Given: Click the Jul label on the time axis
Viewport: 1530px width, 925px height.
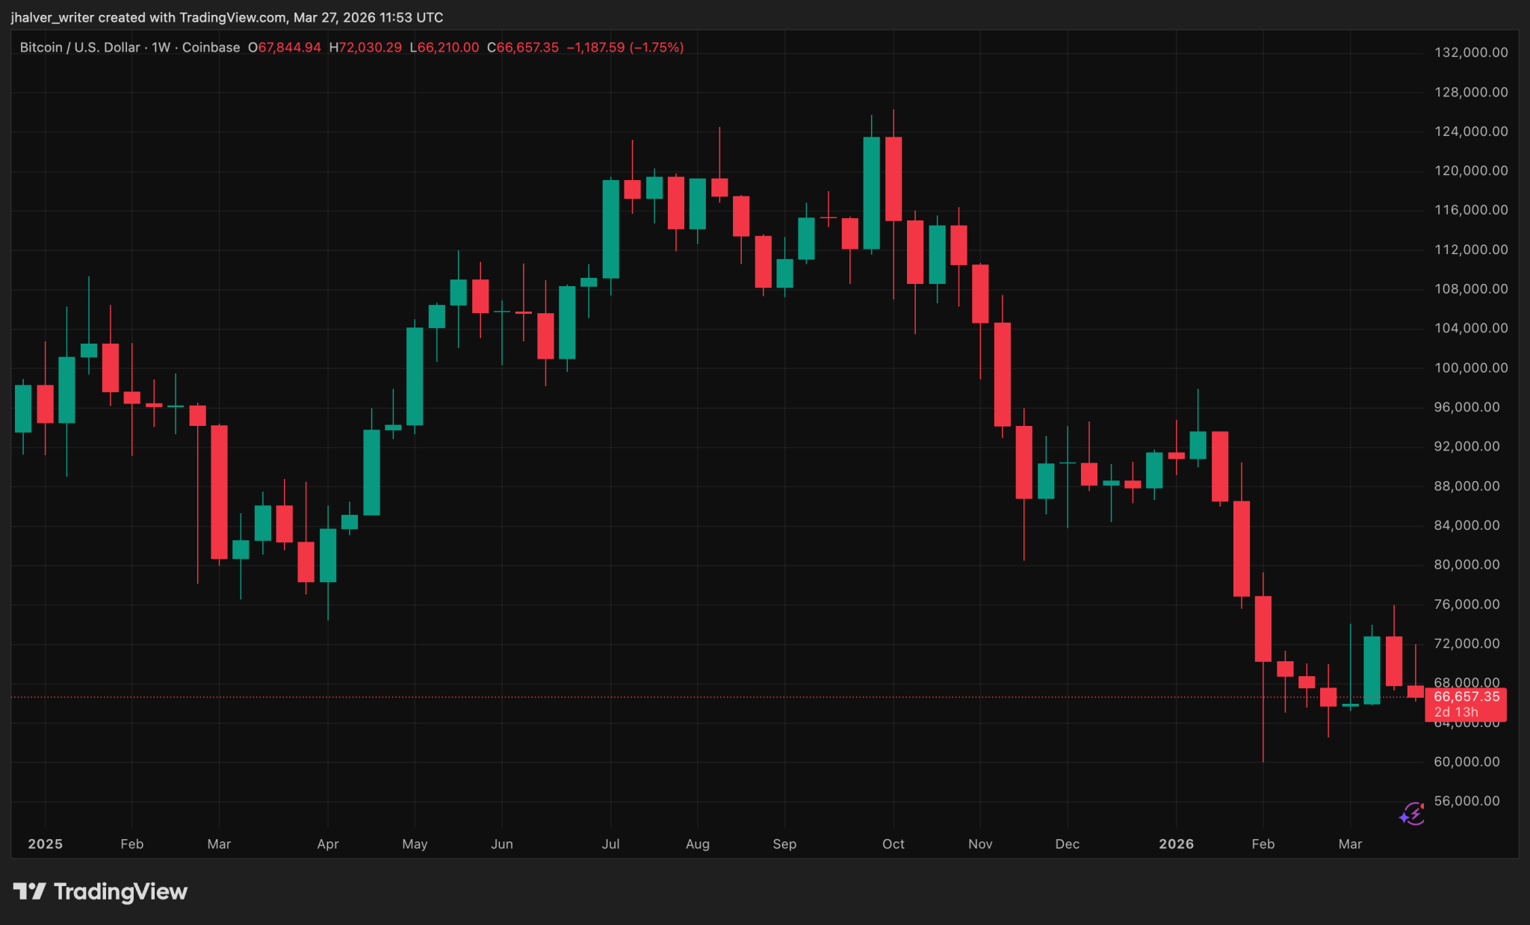Looking at the screenshot, I should pyautogui.click(x=610, y=844).
